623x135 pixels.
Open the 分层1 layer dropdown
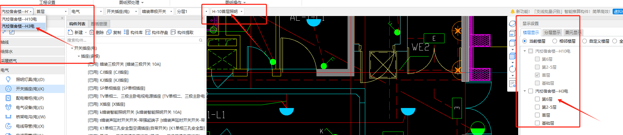click(x=192, y=11)
